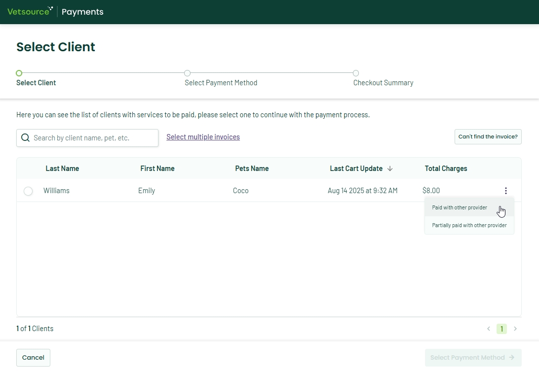This screenshot has width=539, height=372.
Task: Open the three-dot menu for Williams
Action: (505, 191)
